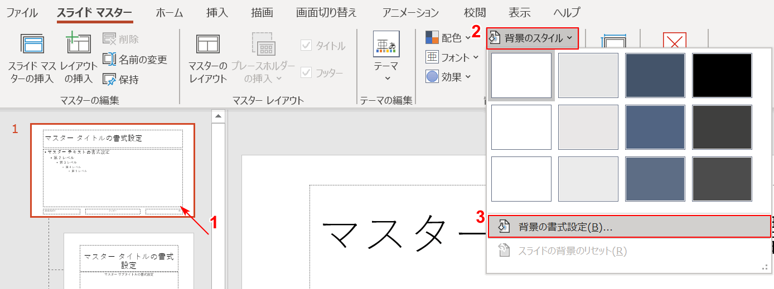
Task: Switch to the Home (ホーム) tab
Action: coord(169,12)
